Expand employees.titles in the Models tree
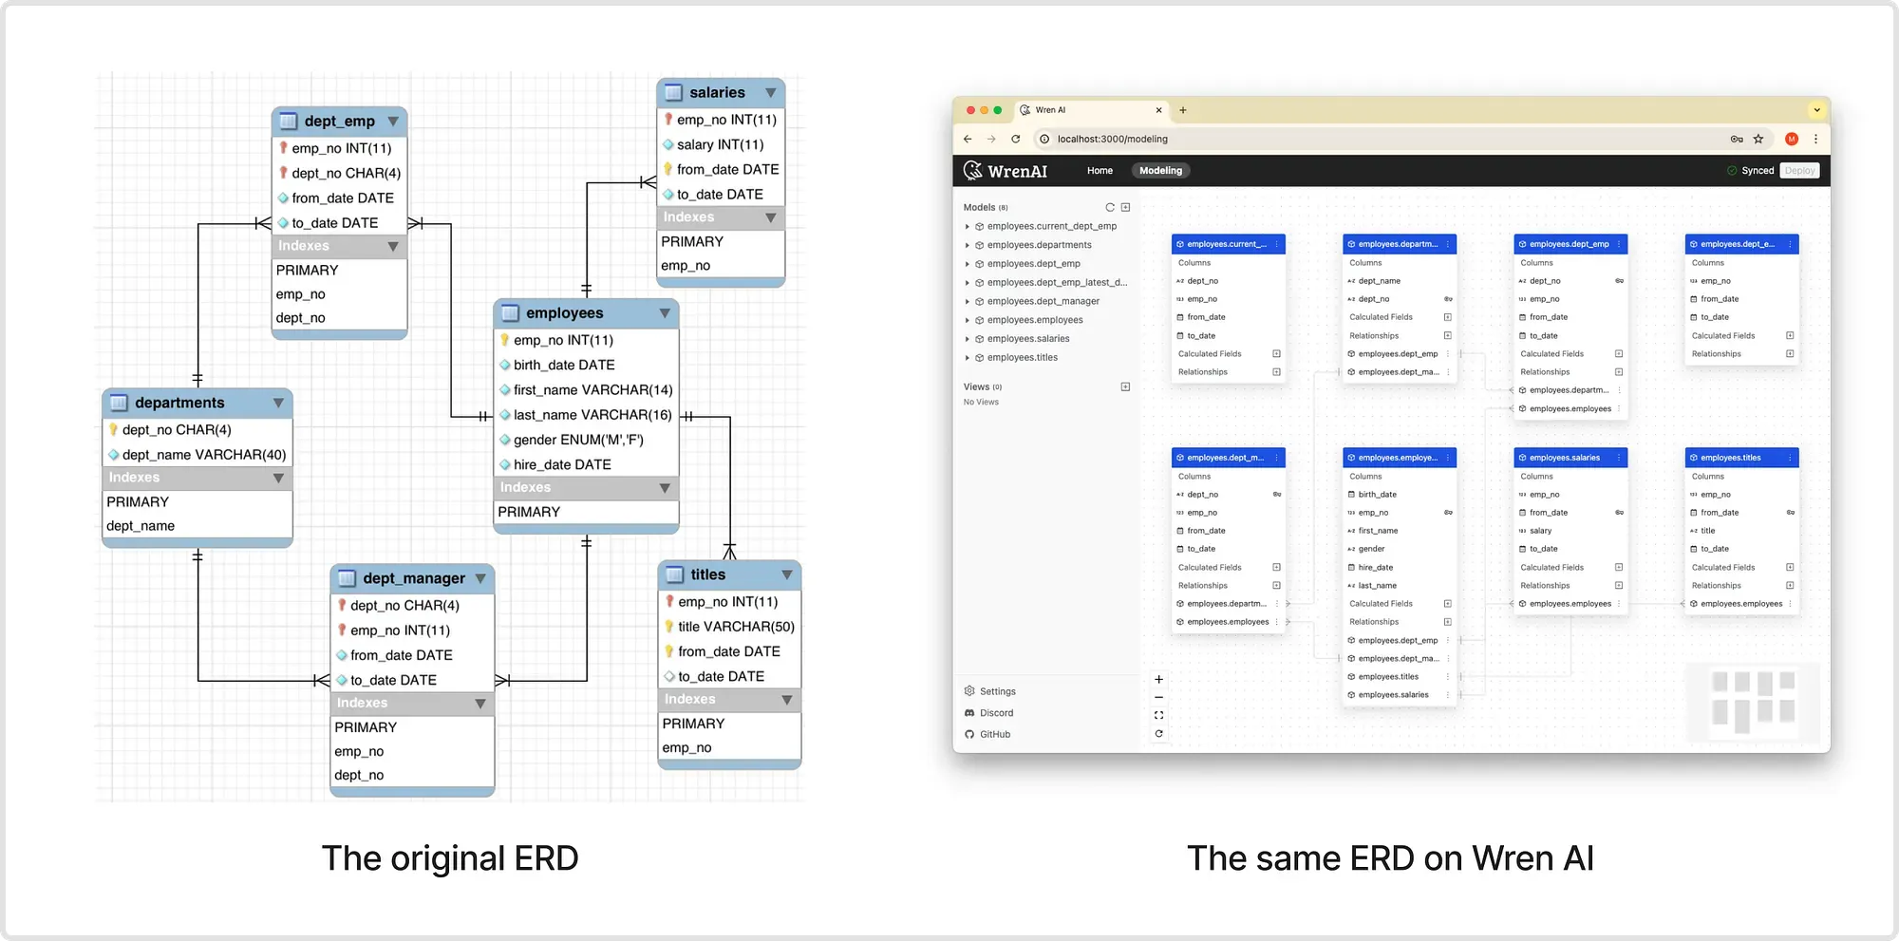Viewport: 1899px width, 941px height. coord(968,358)
